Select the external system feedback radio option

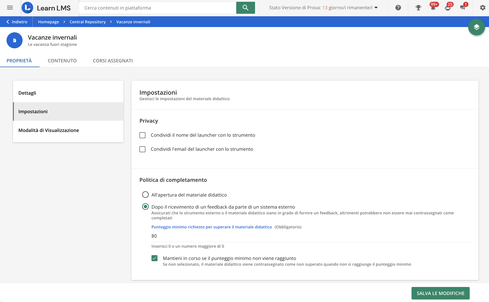(x=145, y=207)
